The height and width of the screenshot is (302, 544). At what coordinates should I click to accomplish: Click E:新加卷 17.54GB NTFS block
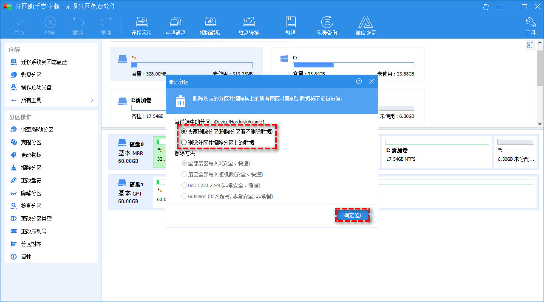click(437, 151)
